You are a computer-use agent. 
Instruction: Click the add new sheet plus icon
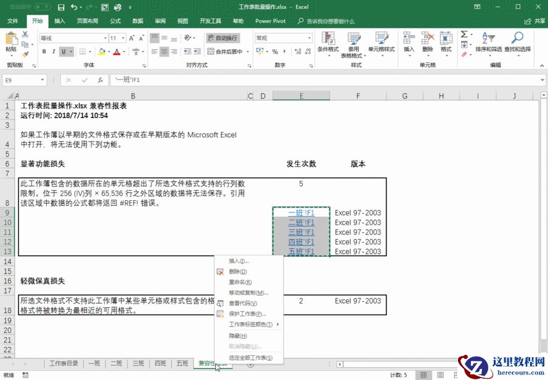250,364
